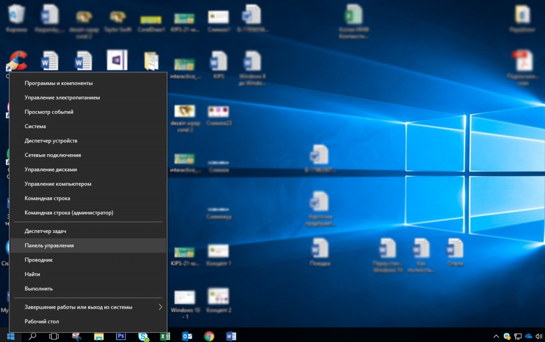Select 'Управление компьютером' in the menu
Viewport: 545px width, 342px height.
[x=88, y=184]
